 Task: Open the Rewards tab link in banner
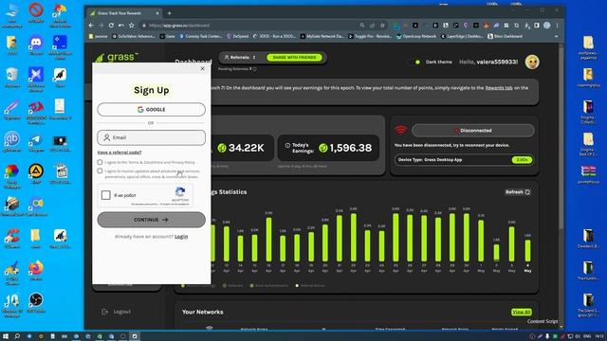click(499, 88)
